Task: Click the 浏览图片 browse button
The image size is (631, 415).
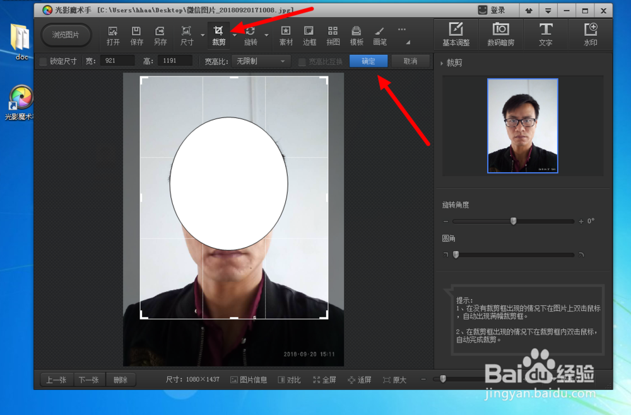Action: point(66,35)
